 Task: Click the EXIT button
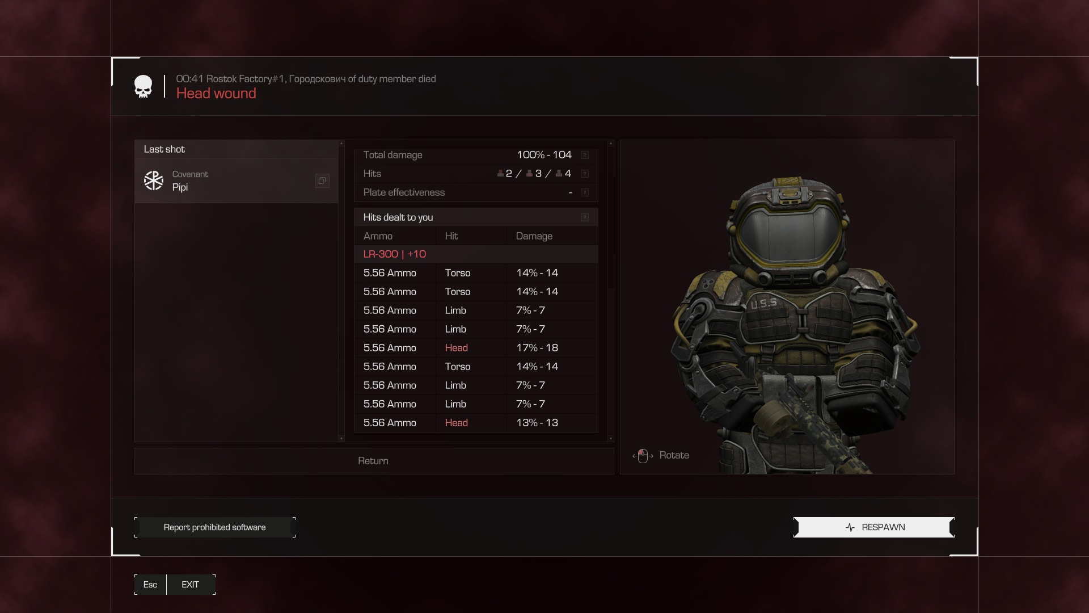190,585
